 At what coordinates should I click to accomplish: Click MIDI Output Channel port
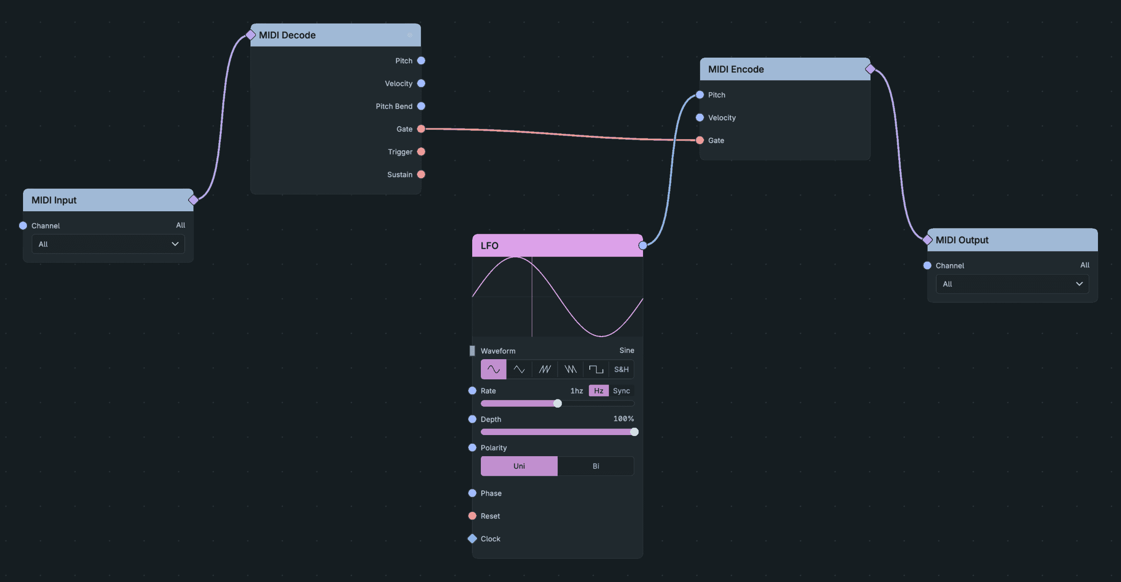click(x=927, y=266)
